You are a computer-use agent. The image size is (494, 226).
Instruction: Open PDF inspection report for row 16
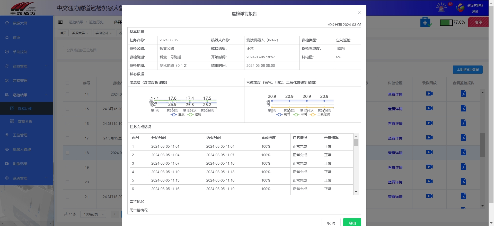point(464,123)
